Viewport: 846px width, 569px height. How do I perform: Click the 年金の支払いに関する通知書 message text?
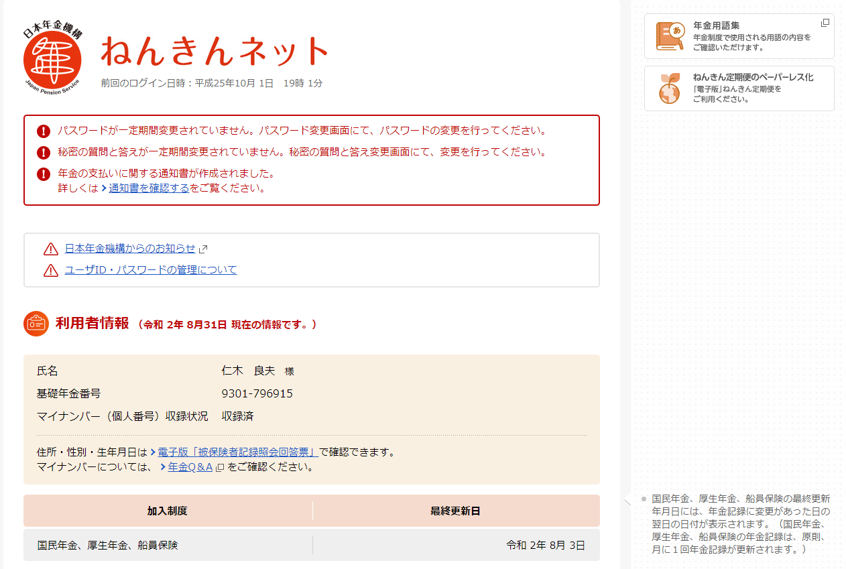click(166, 174)
